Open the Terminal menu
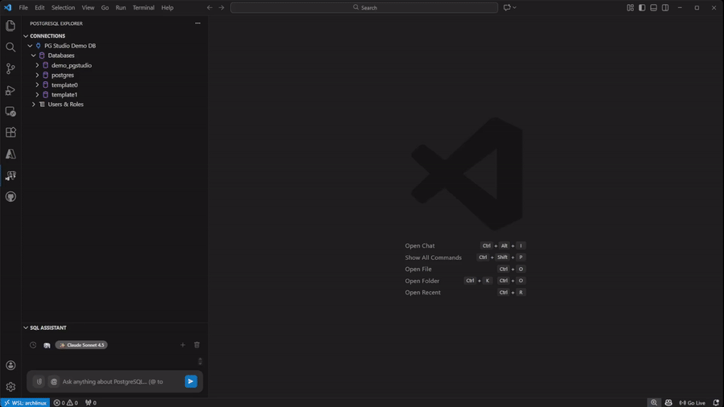This screenshot has height=407, width=724. click(144, 7)
